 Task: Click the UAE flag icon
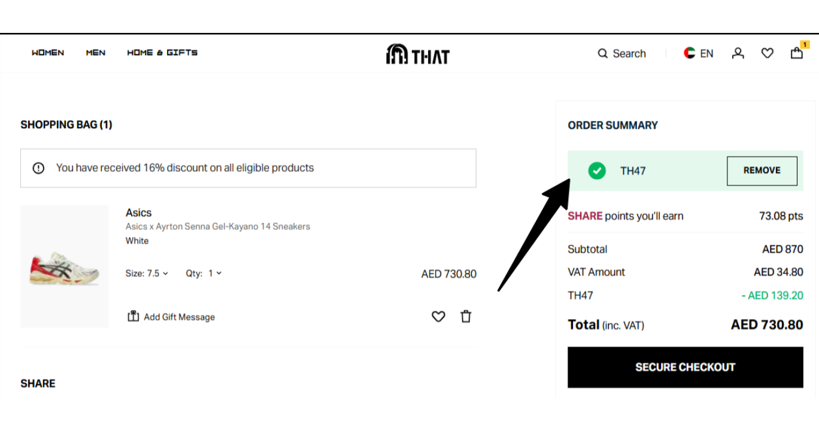tap(689, 53)
